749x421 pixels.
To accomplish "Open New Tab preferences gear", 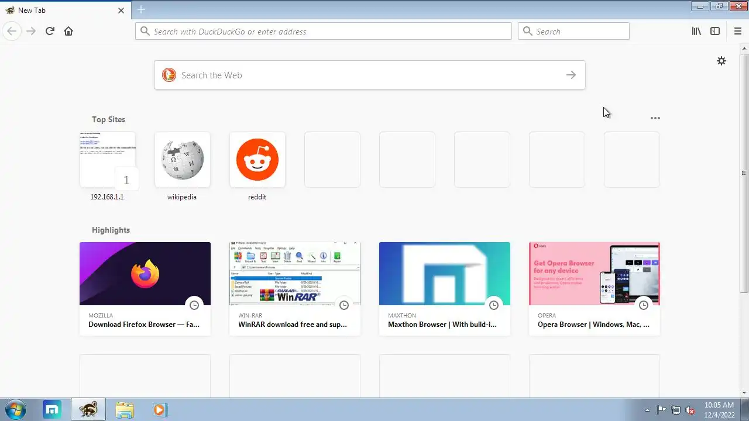I will pos(721,61).
